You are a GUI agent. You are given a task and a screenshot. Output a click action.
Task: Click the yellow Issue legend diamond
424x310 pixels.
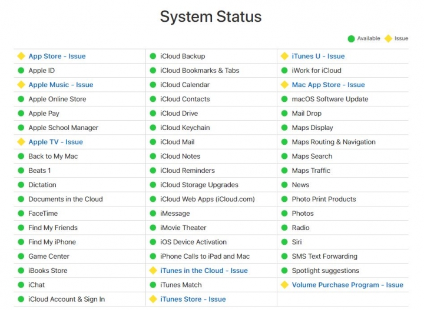(x=388, y=39)
